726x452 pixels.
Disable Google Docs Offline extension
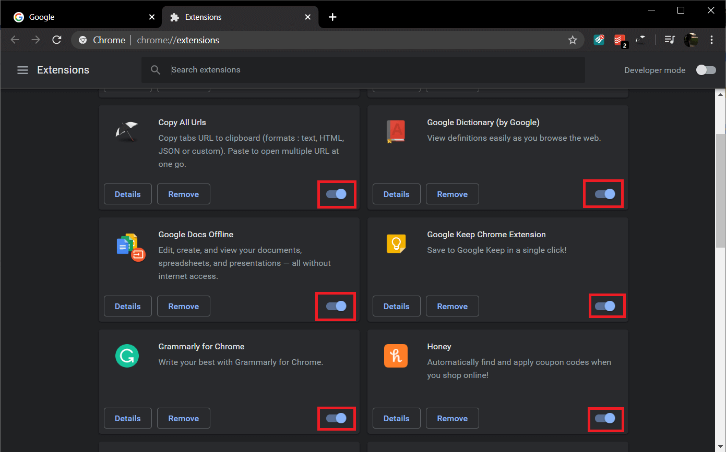(x=336, y=306)
